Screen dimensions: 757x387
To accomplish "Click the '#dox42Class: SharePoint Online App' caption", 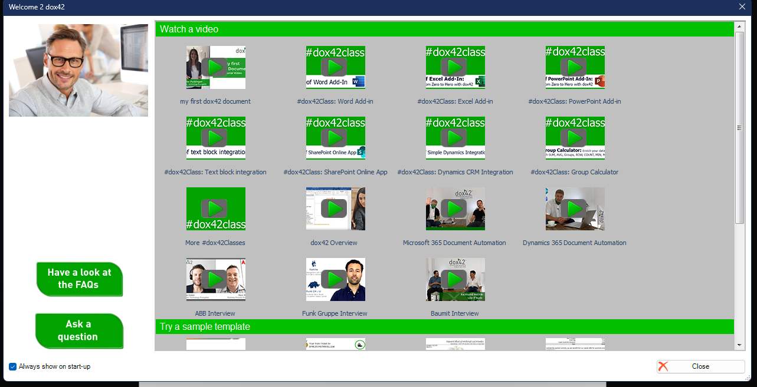I will [335, 172].
